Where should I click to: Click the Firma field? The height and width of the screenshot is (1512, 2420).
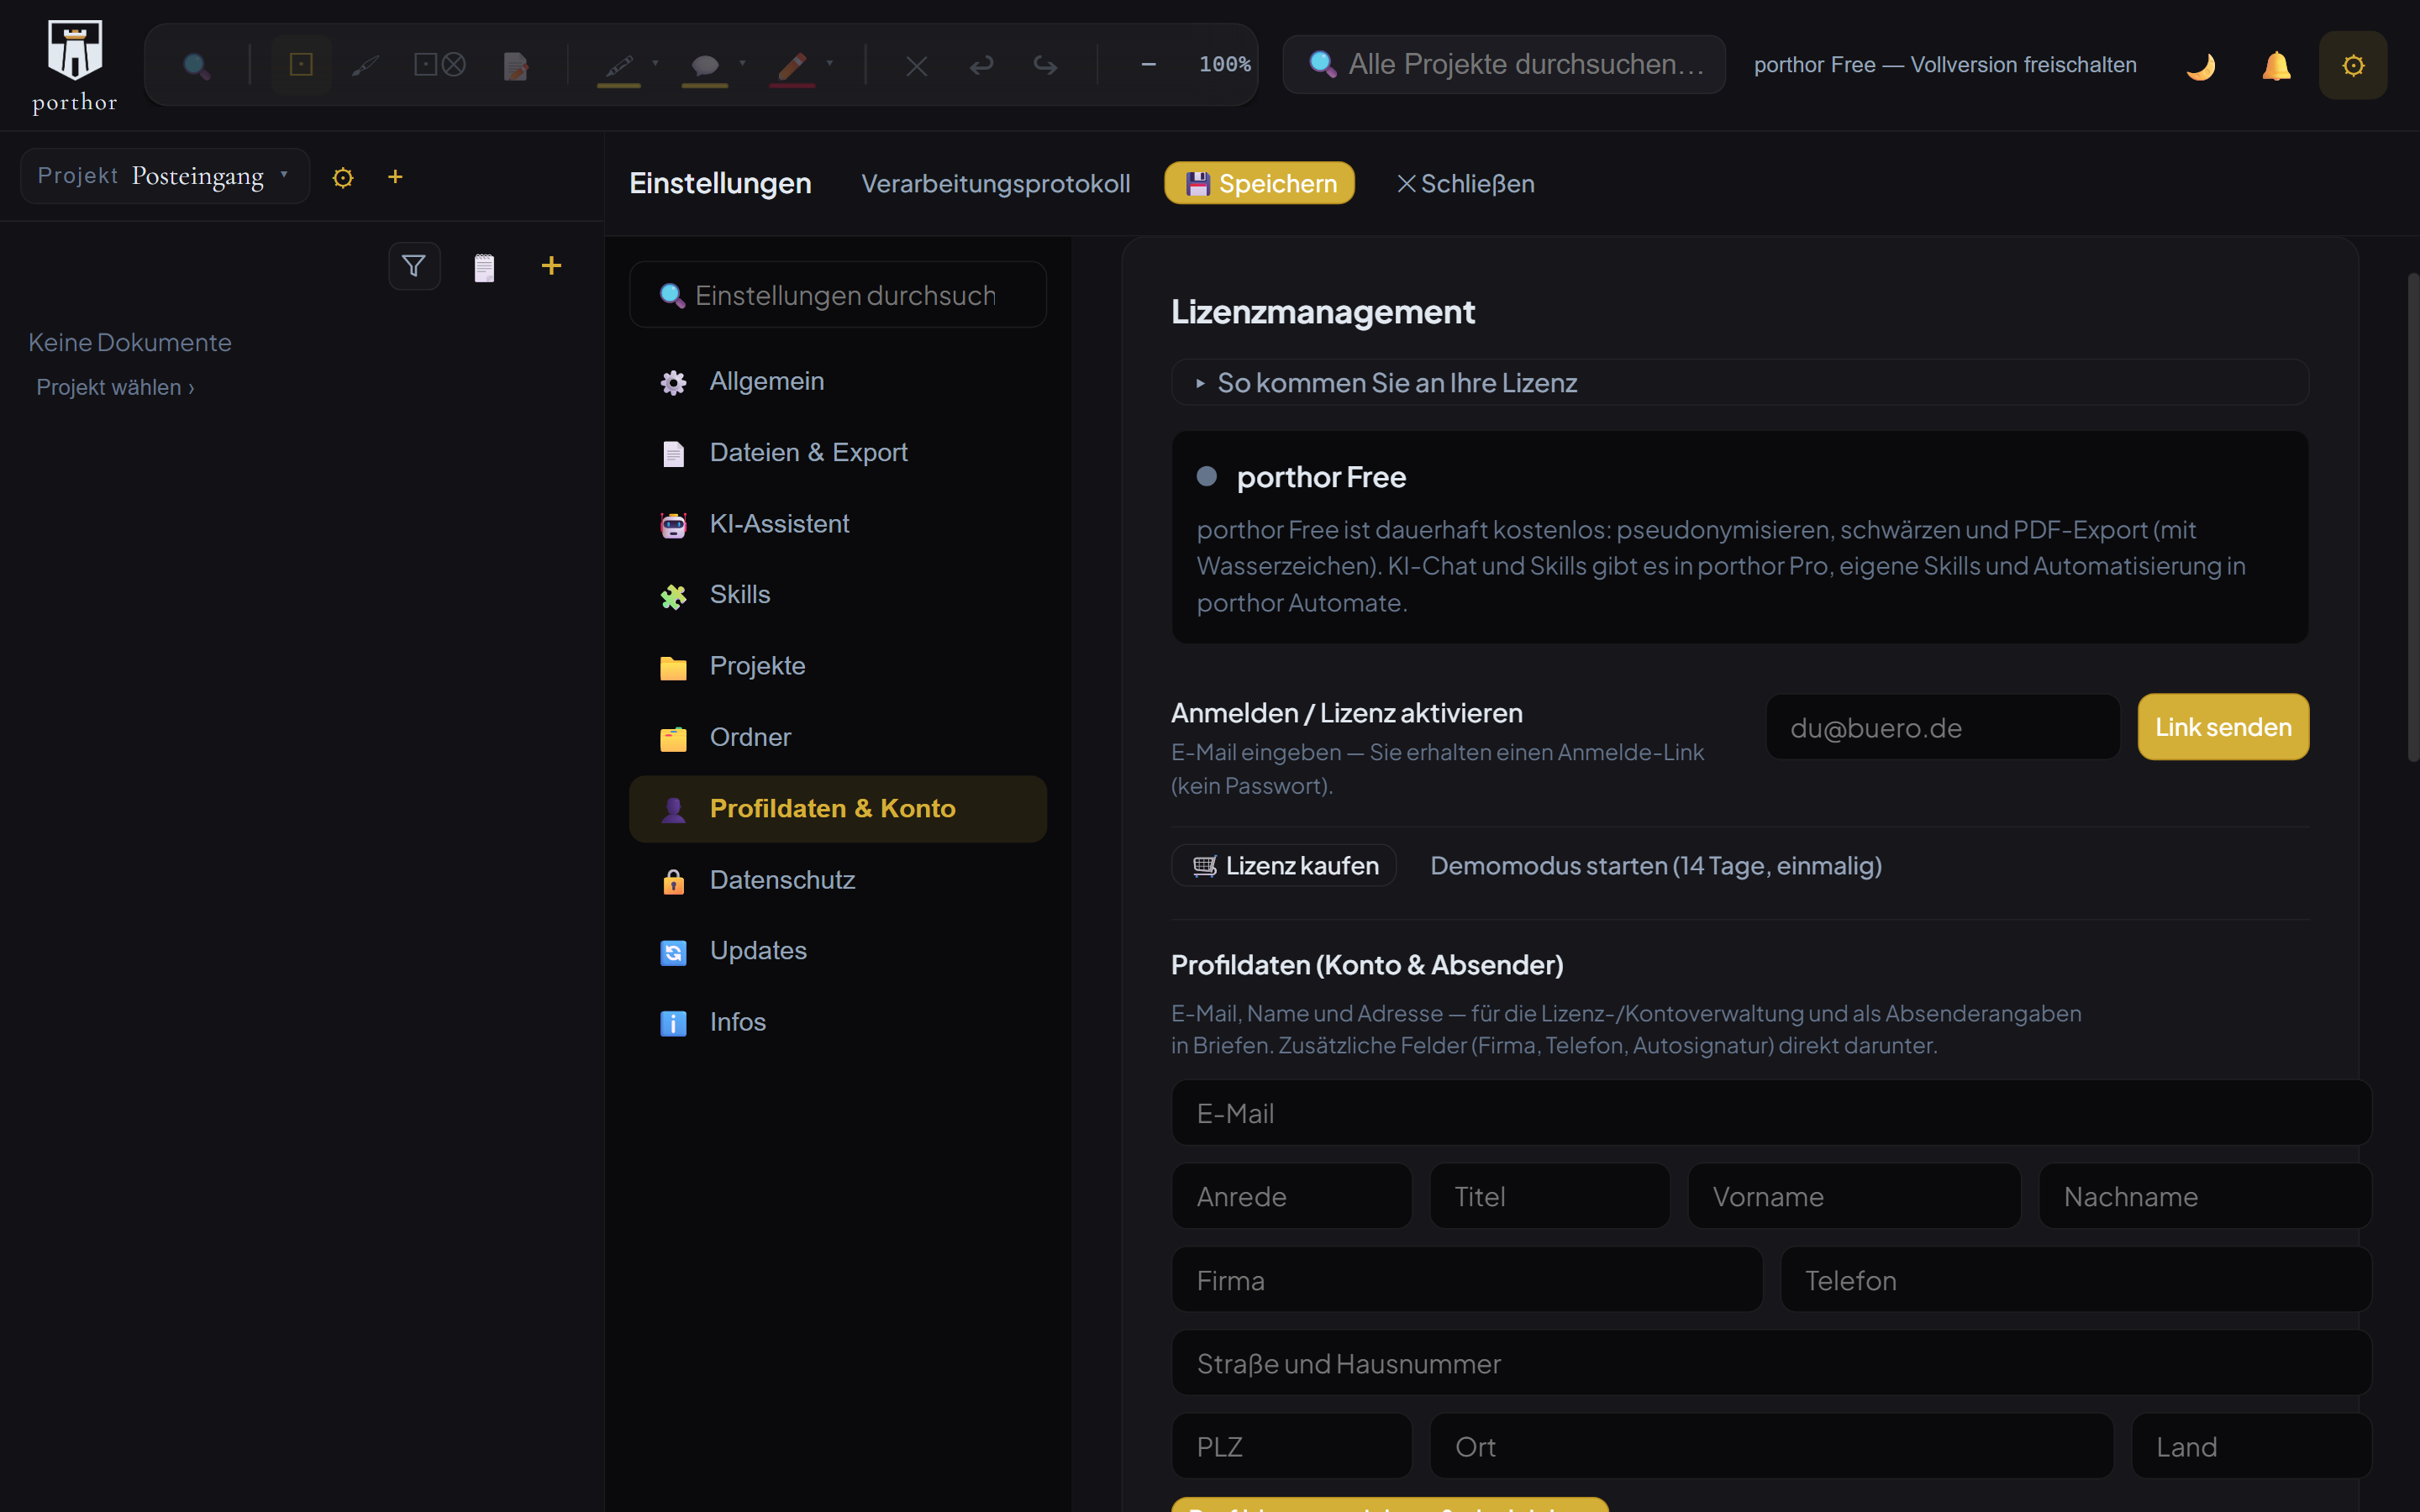click(x=1467, y=1280)
